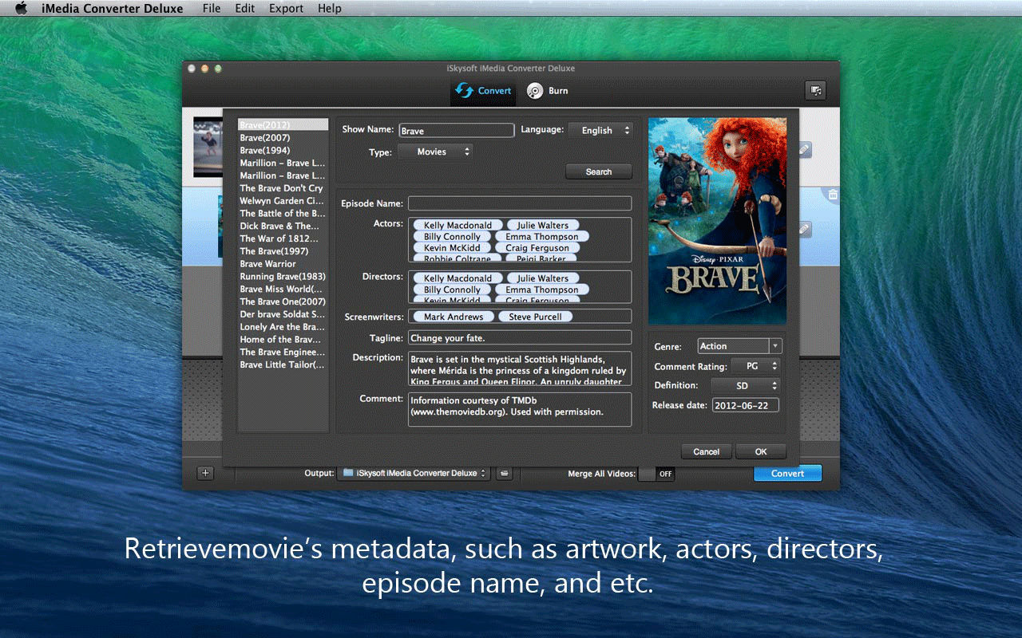Click the lower pencil edit icon
This screenshot has height=638, width=1022.
[x=804, y=230]
